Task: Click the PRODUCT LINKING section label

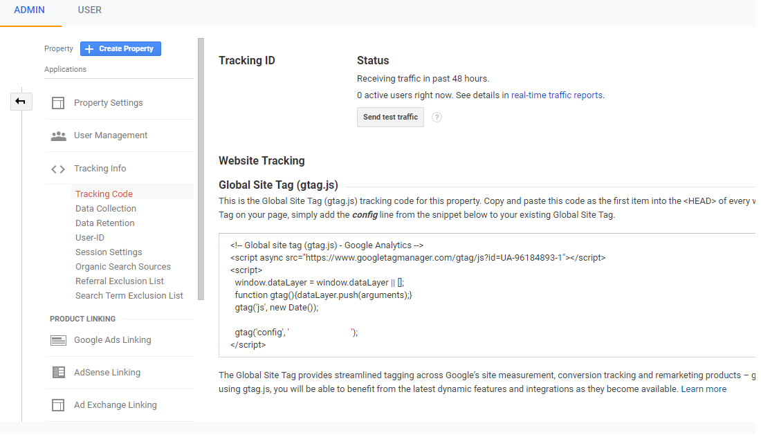Action: [x=82, y=319]
